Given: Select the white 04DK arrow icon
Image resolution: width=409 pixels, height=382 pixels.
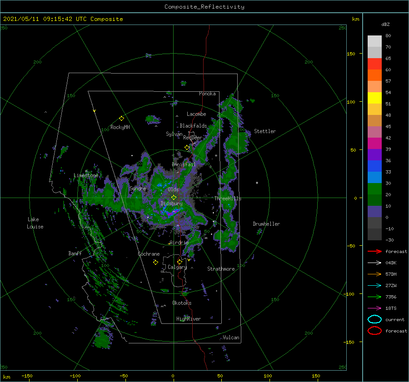Looking at the screenshot, I should (x=374, y=263).
